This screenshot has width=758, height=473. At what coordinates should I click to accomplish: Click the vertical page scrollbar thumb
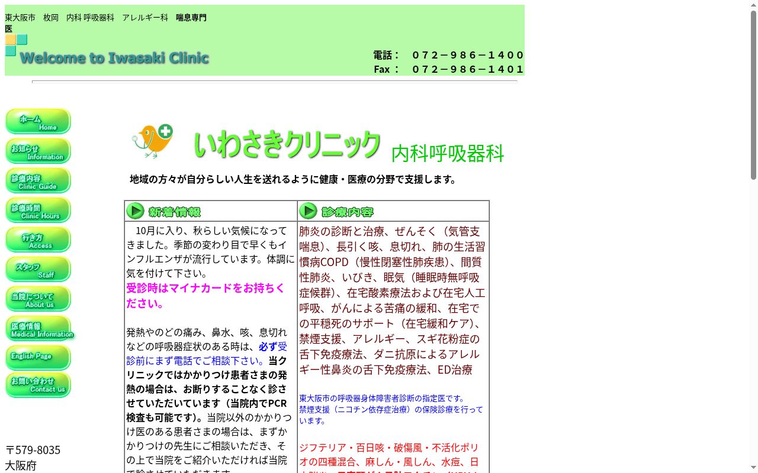click(753, 95)
